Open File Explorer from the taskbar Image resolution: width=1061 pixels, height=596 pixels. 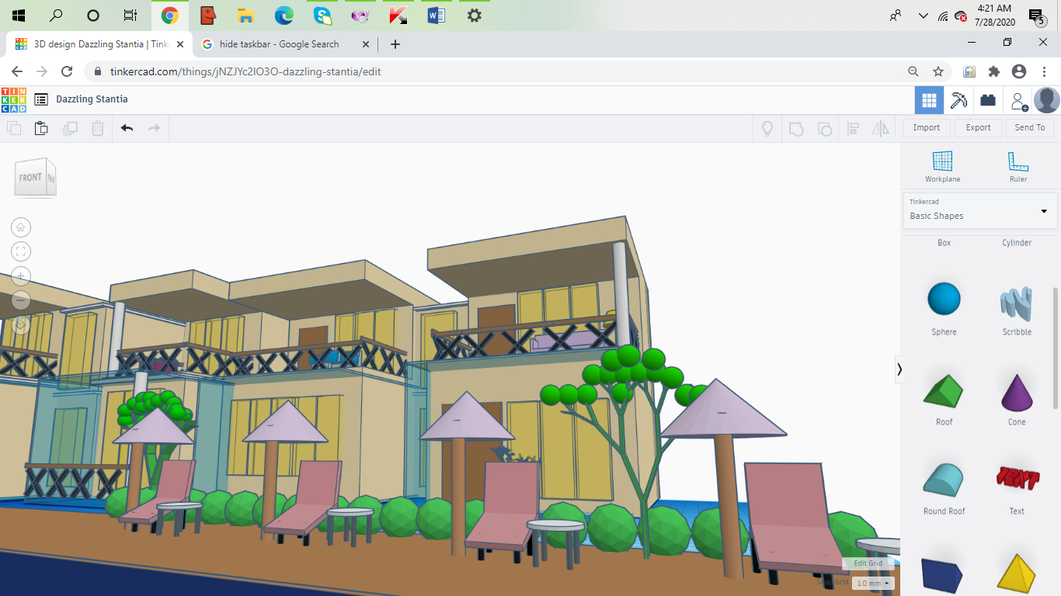point(245,16)
